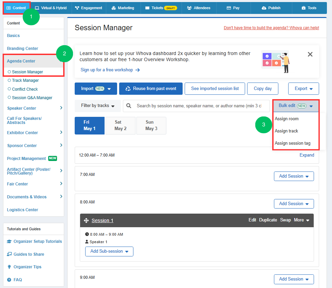Switch to the Sat May 2 tab

coord(120,125)
